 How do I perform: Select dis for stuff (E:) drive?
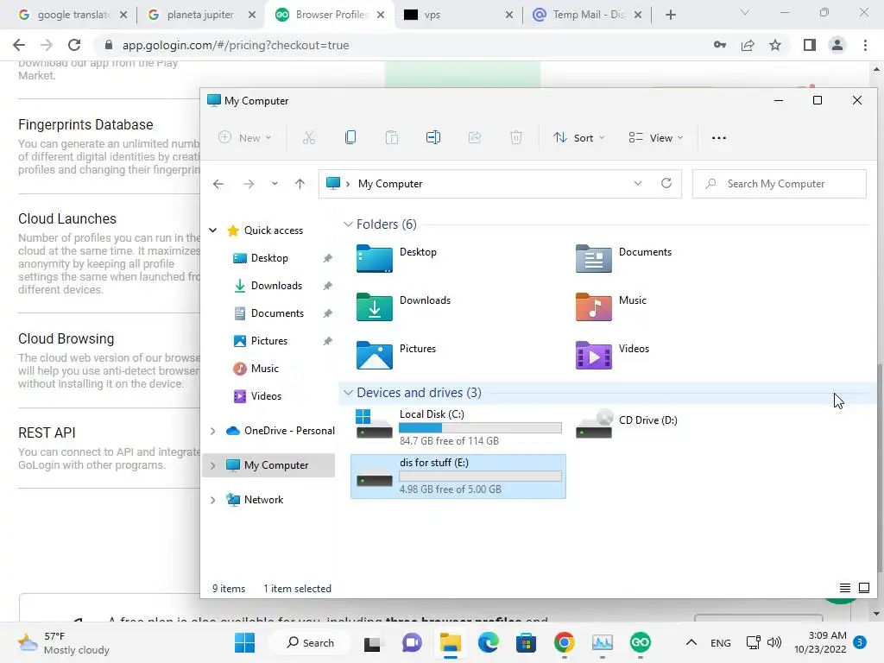point(458,477)
